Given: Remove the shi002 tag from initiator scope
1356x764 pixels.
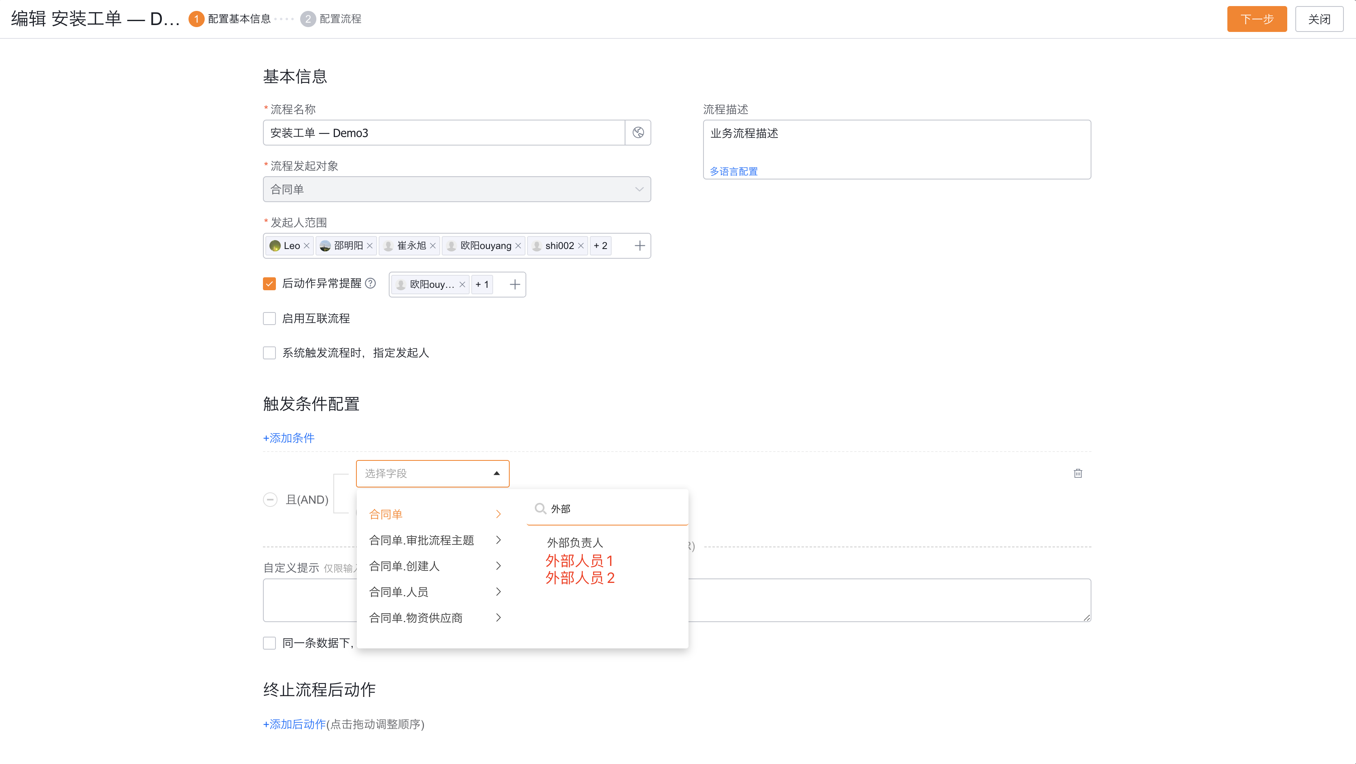Looking at the screenshot, I should [581, 245].
